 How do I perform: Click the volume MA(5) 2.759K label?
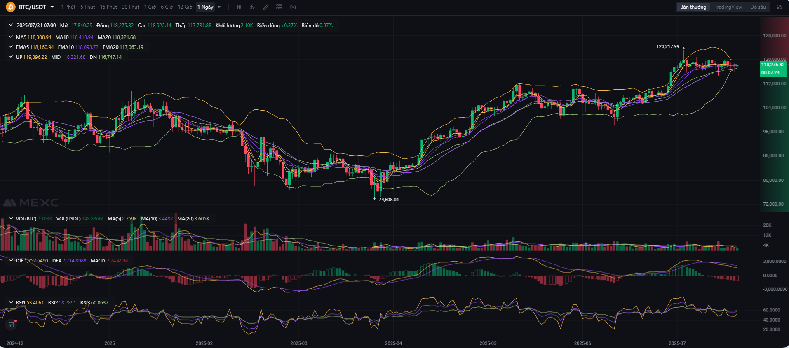click(x=122, y=218)
